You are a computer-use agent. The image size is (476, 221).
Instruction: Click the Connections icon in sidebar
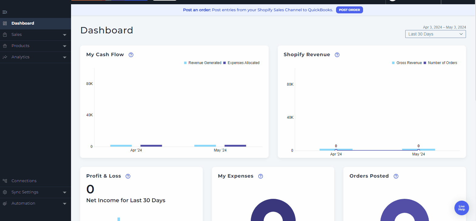5,181
